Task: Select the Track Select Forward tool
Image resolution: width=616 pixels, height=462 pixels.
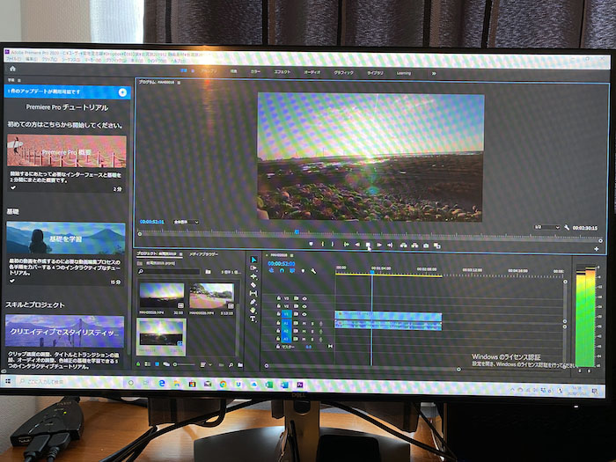Action: (x=253, y=268)
